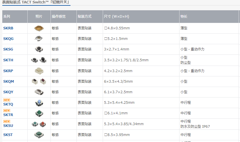Open the new SKTQ series link
Screen dimensions: 240x142
point(8,104)
